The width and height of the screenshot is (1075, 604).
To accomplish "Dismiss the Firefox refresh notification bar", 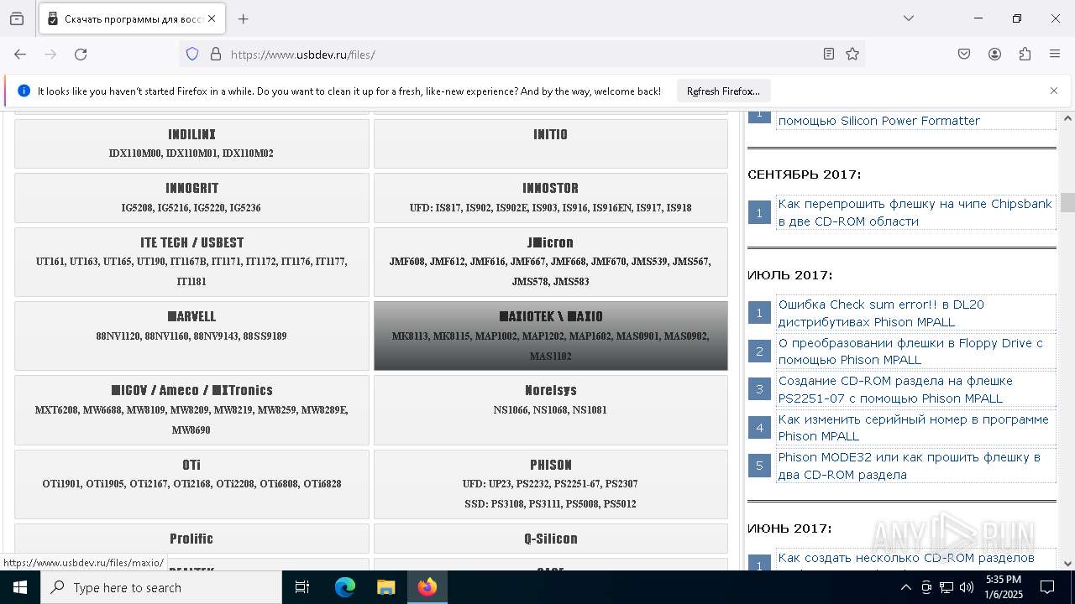I will (x=1054, y=91).
